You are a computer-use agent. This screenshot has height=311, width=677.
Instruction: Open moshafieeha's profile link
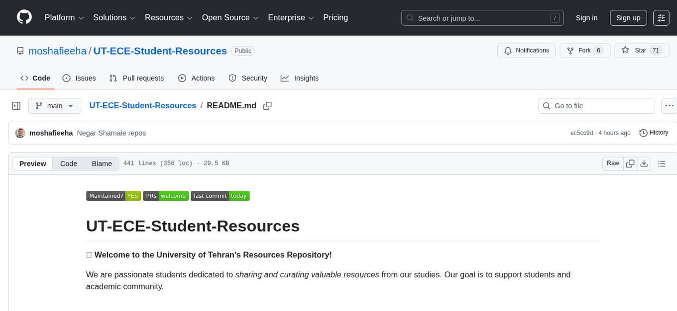point(57,51)
